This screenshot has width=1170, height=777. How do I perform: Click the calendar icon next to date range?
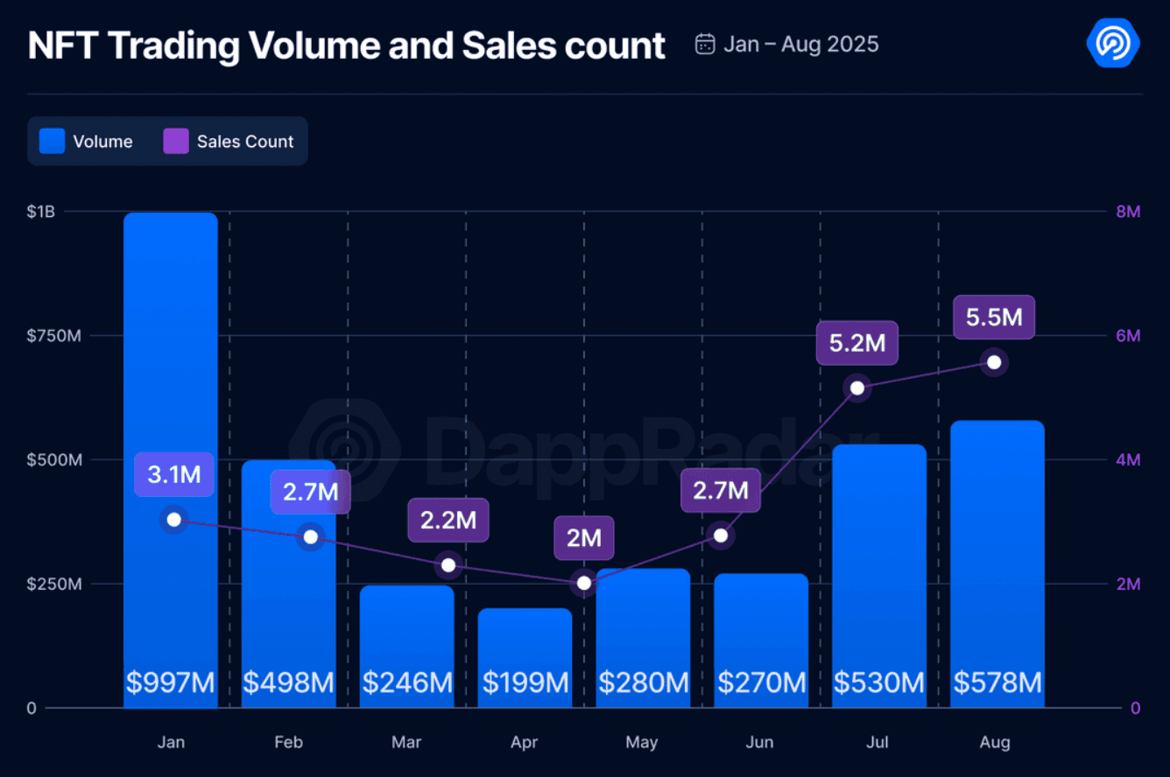(x=706, y=43)
